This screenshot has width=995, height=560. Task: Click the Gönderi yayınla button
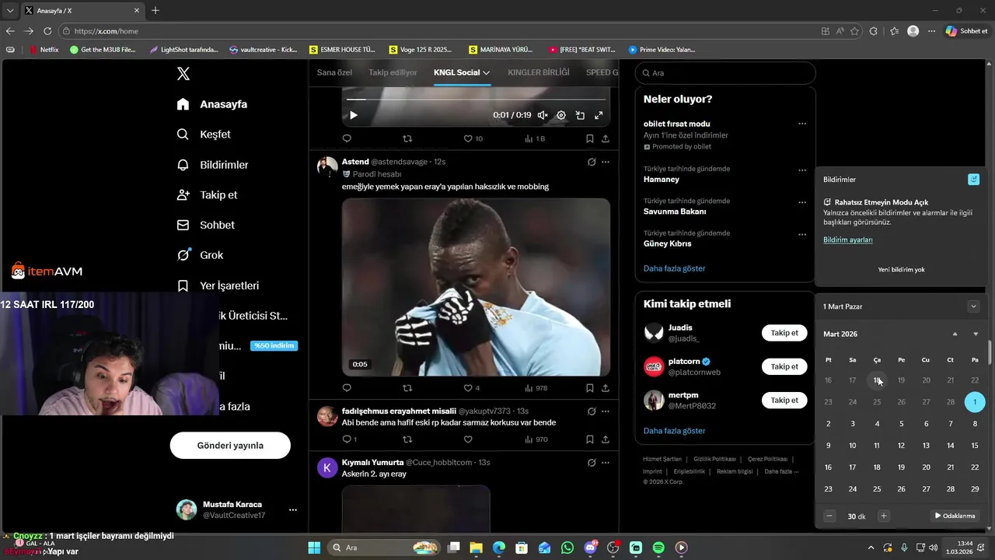(230, 446)
